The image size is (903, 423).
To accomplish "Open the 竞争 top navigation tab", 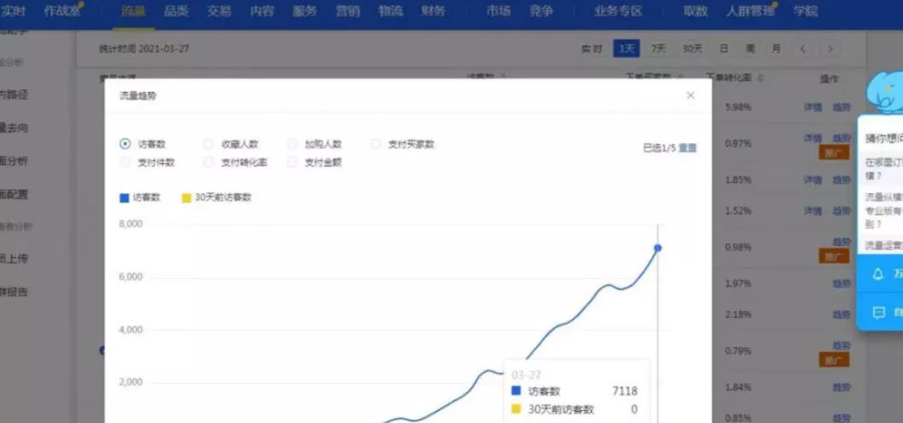I will 541,11.
